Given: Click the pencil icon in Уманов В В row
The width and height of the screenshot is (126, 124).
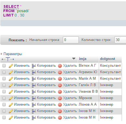Looking at the screenshot, I should tap(11, 92).
